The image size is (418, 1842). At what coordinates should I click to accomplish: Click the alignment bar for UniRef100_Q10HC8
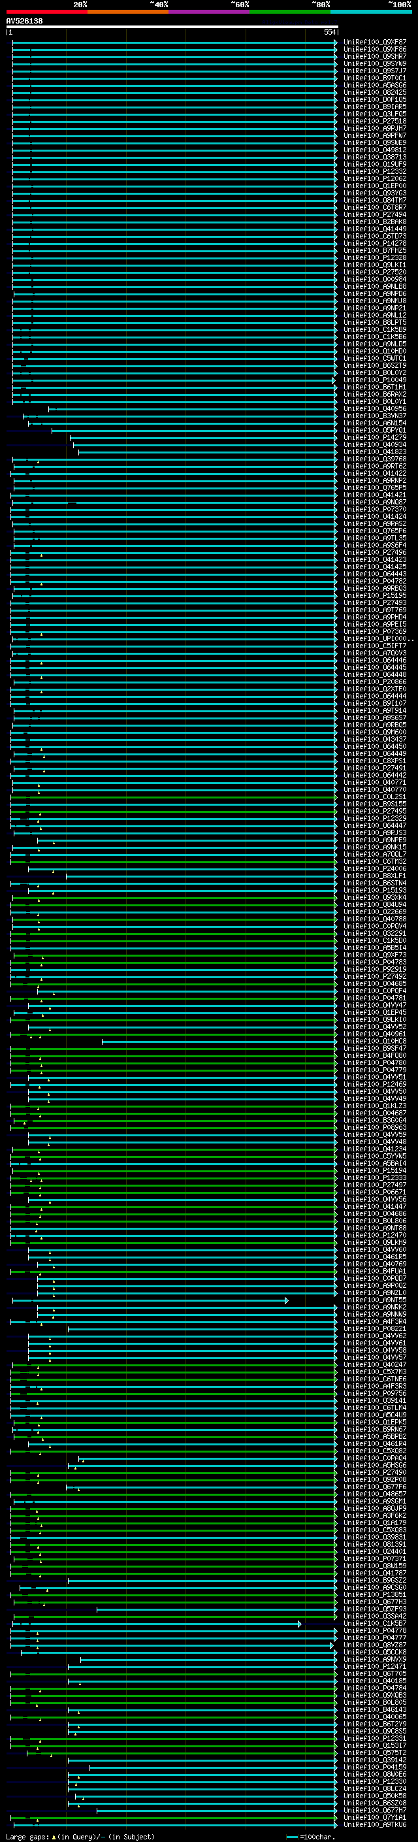(219, 1041)
